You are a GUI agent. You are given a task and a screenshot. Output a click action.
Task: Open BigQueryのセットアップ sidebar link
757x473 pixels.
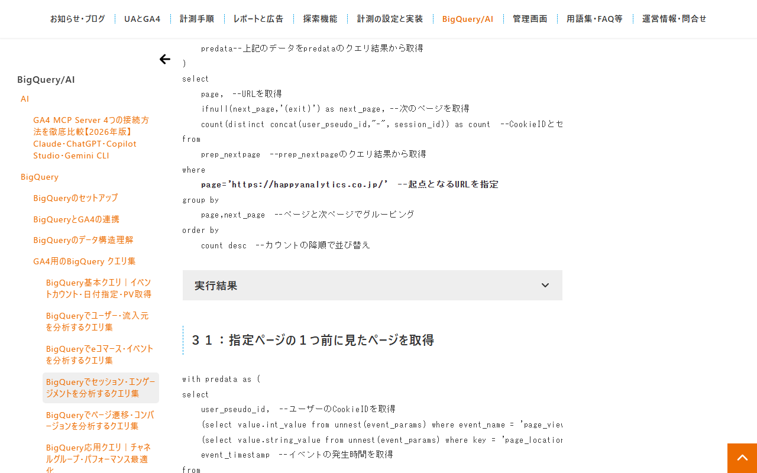point(76,198)
